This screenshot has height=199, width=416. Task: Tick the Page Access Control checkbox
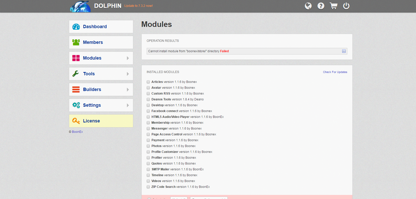point(148,134)
